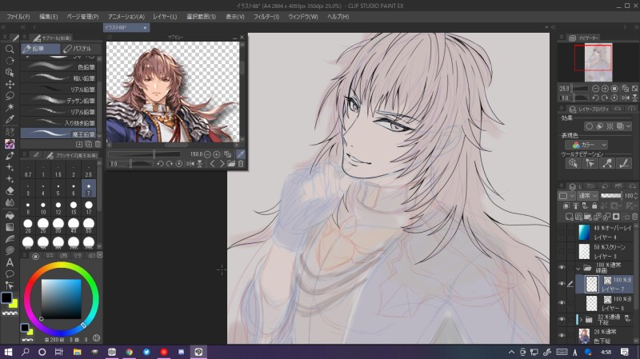The width and height of the screenshot is (640, 359).
Task: Open the 編集(E) menu
Action: 48,17
